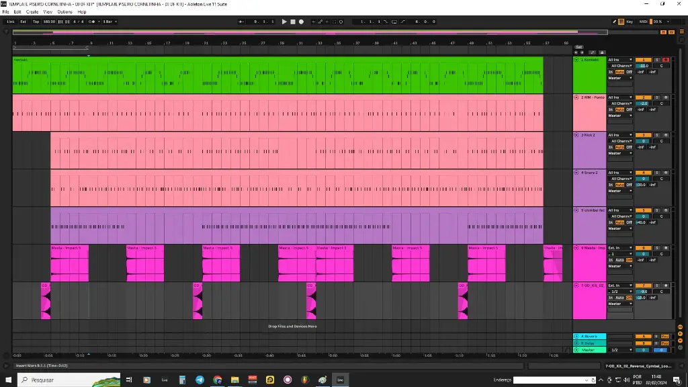The image size is (688, 387).
Task: Click the Stop transport button
Action: [x=293, y=21]
